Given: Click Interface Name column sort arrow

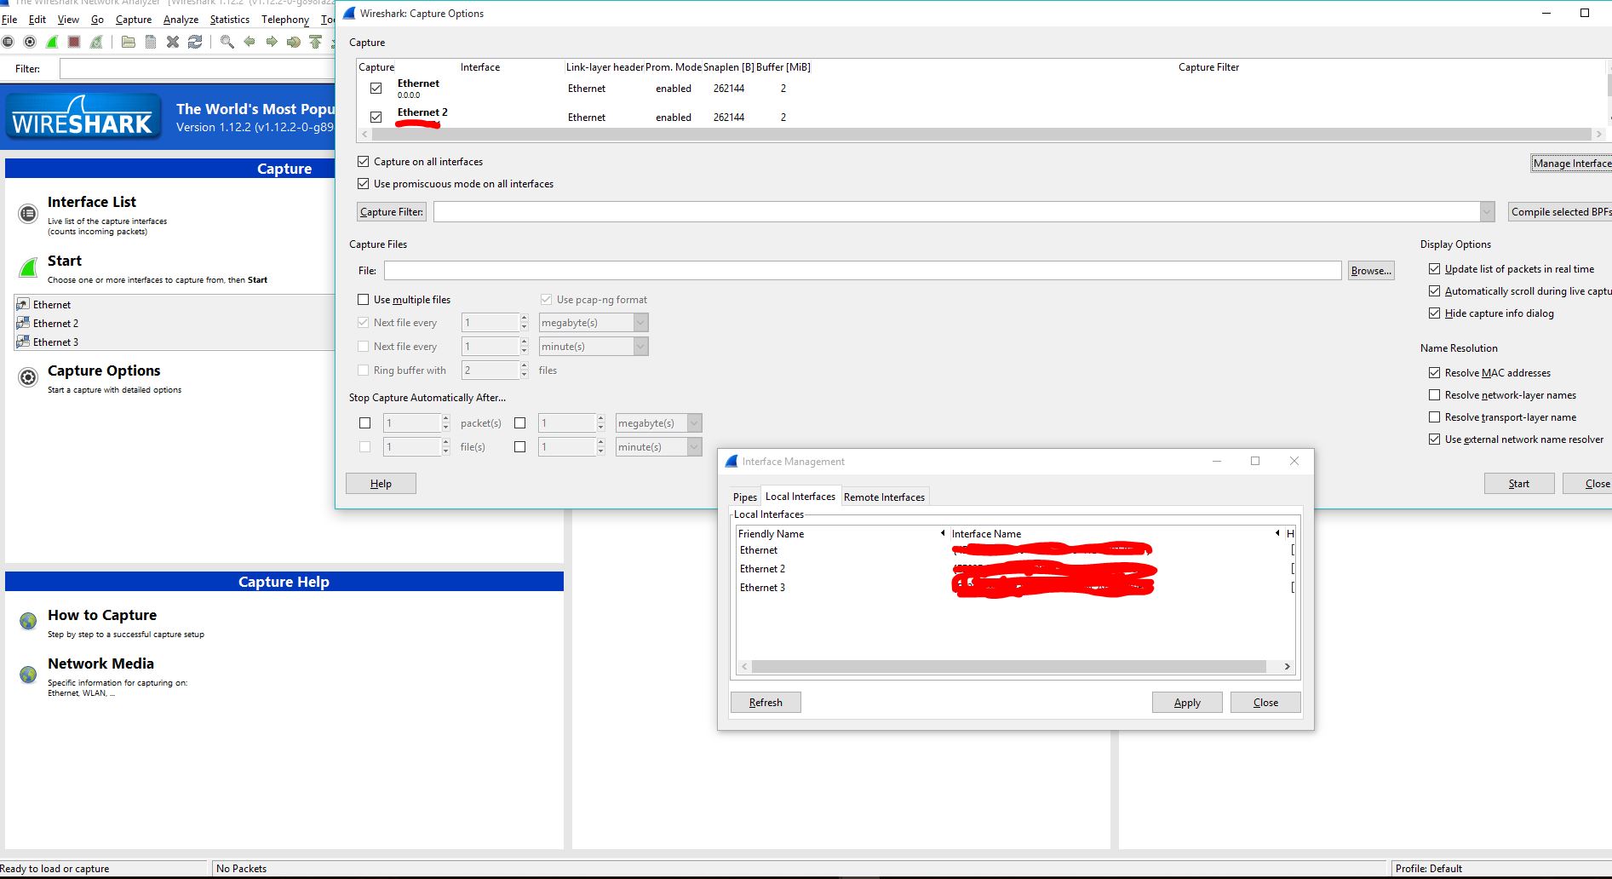Looking at the screenshot, I should pyautogui.click(x=1277, y=533).
